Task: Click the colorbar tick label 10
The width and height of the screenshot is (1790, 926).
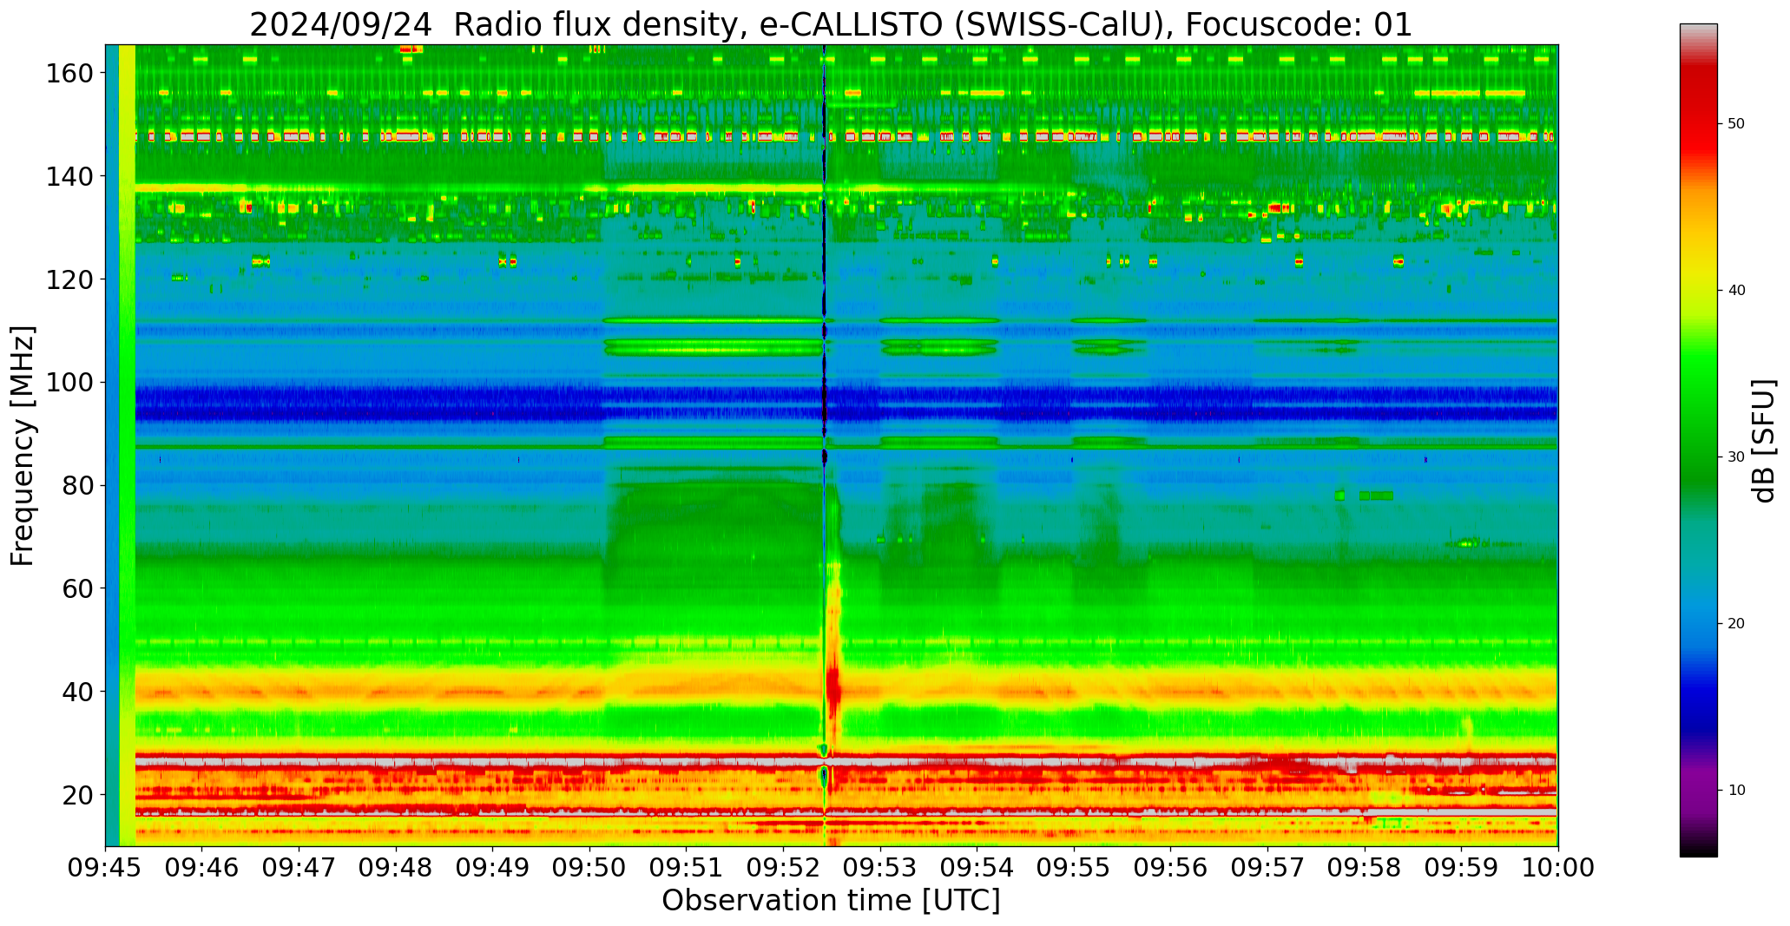Action: [1736, 791]
